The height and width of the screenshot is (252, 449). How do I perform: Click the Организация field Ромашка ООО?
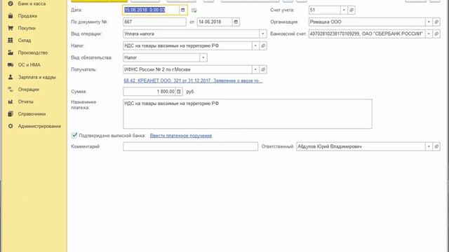click(x=367, y=22)
